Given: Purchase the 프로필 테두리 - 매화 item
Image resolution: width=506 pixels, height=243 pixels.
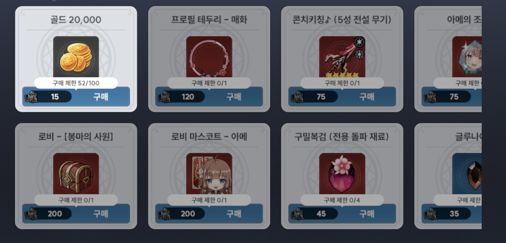Looking at the screenshot, I should (x=234, y=97).
